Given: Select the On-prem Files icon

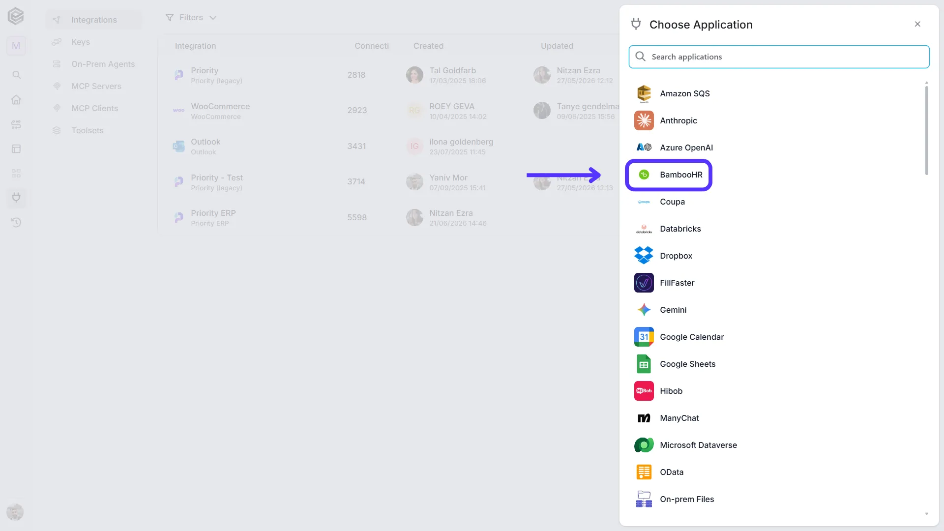Looking at the screenshot, I should click(x=644, y=499).
